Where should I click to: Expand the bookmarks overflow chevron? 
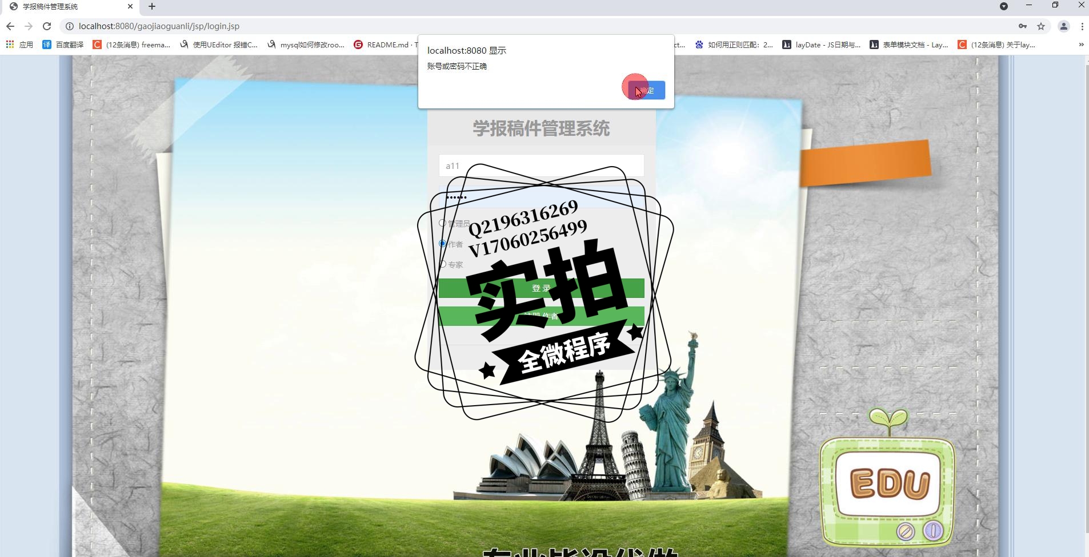coord(1081,45)
